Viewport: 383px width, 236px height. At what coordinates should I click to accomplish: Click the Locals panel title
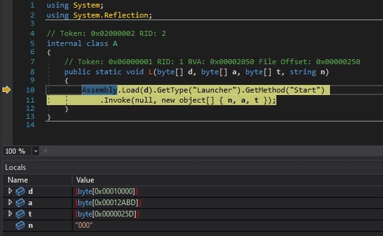pyautogui.click(x=15, y=167)
